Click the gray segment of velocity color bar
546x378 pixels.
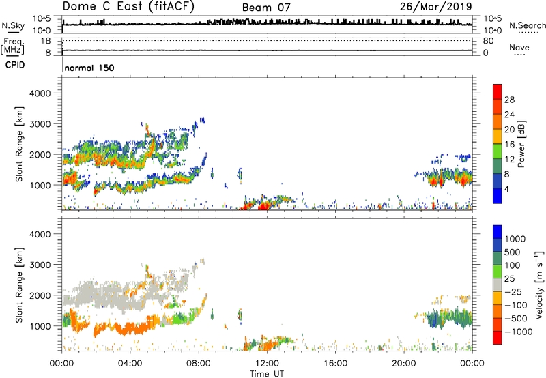498,285
